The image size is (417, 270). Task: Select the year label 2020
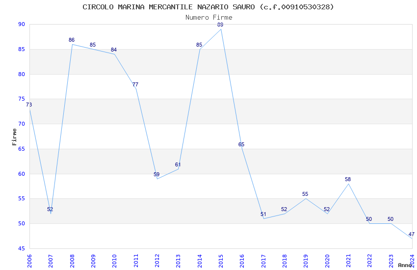coord(327,261)
